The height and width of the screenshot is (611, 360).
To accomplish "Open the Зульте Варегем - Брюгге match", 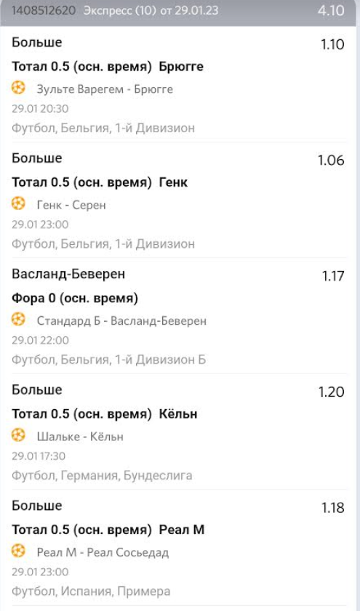I will coord(105,89).
